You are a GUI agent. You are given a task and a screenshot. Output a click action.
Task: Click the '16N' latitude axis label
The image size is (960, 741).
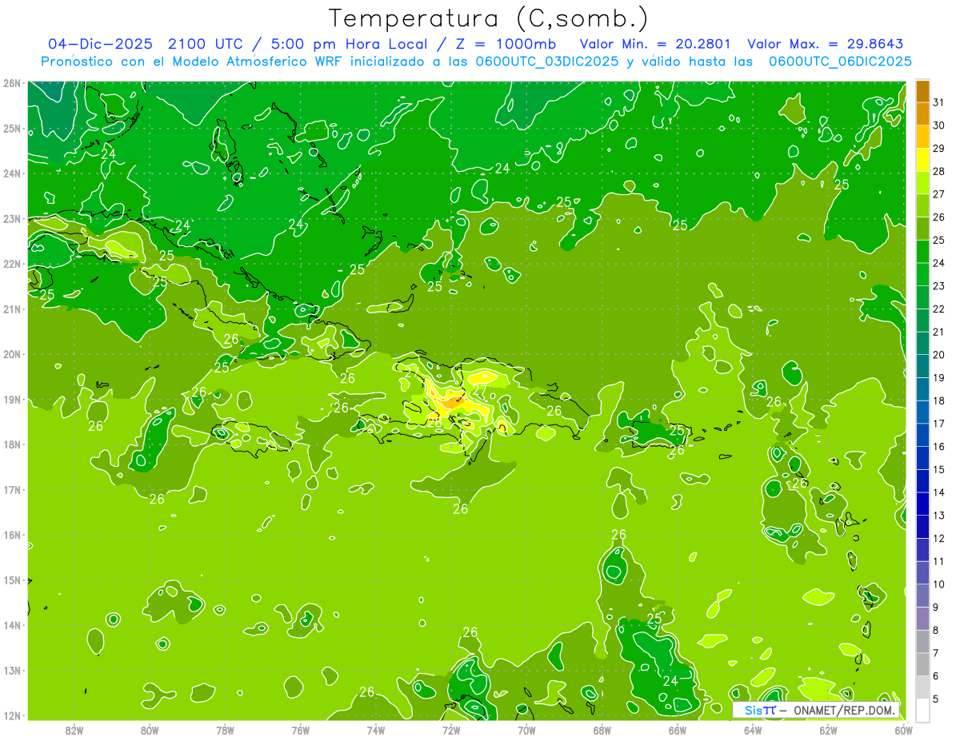pyautogui.click(x=12, y=535)
